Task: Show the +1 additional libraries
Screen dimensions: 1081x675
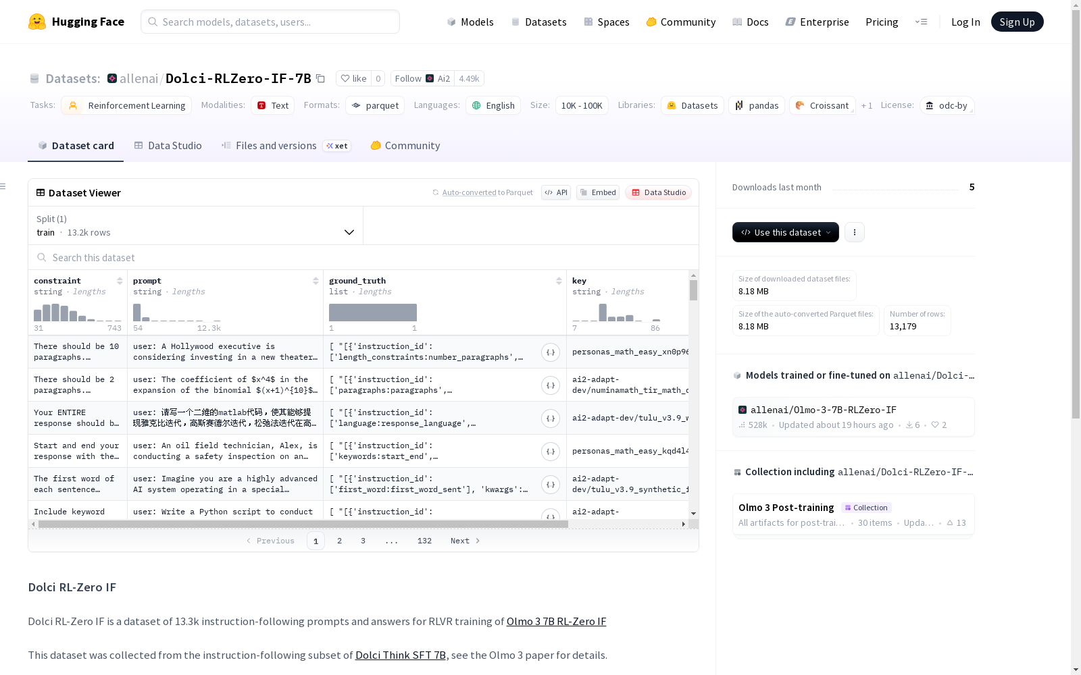Action: pyautogui.click(x=867, y=105)
